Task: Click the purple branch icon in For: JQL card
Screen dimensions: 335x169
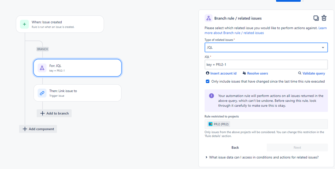Action: click(42, 68)
